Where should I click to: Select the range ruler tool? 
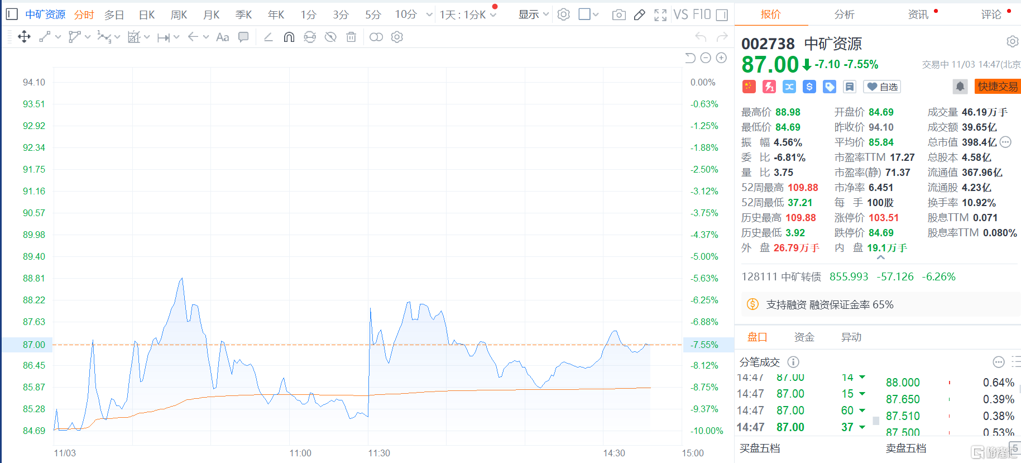pyautogui.click(x=164, y=37)
